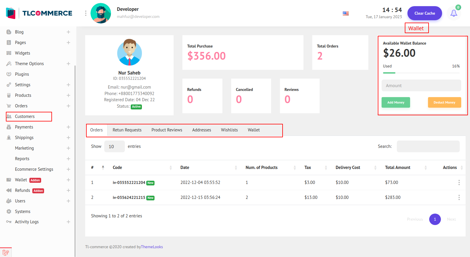
Task: Expand the Products submenu
Action: point(68,95)
